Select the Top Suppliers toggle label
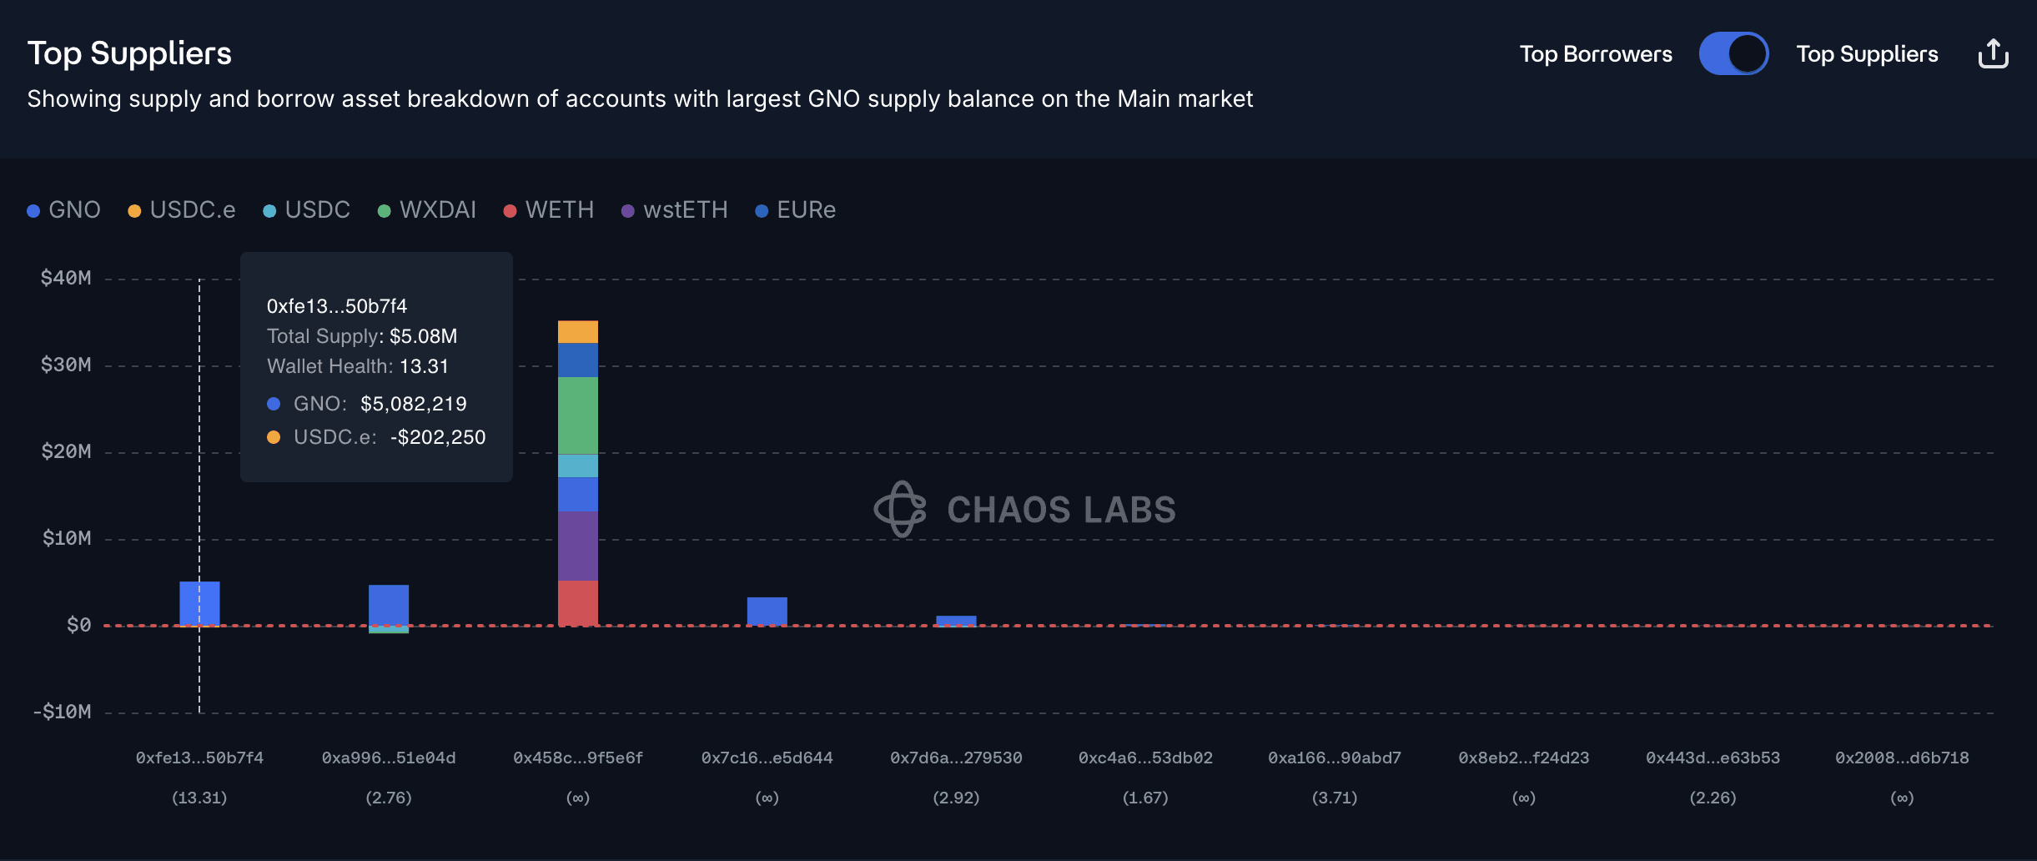2037x861 pixels. [x=1867, y=54]
